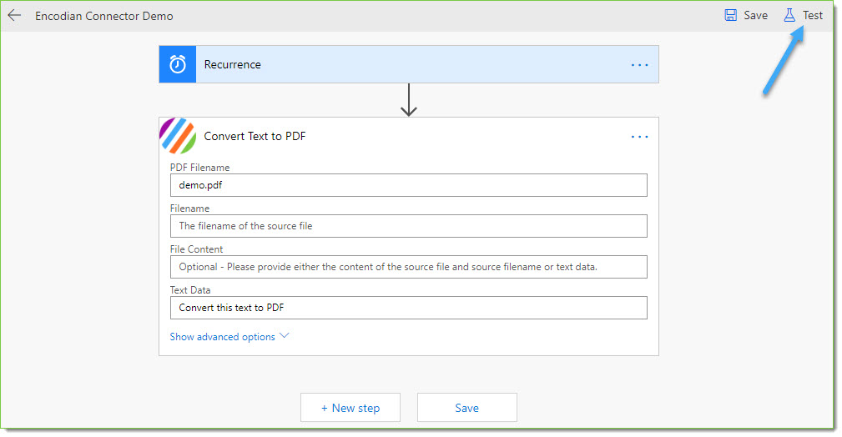Click the Test label in top bar
The image size is (842, 437).
(813, 16)
